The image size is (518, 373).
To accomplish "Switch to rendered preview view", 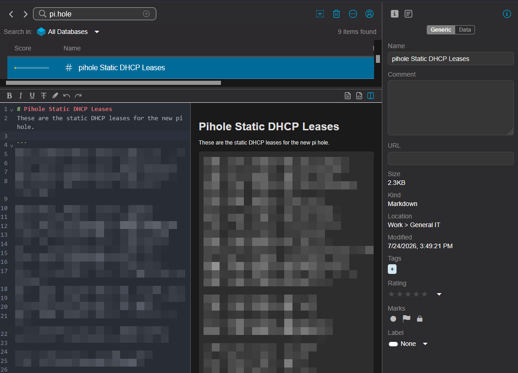I will point(359,95).
